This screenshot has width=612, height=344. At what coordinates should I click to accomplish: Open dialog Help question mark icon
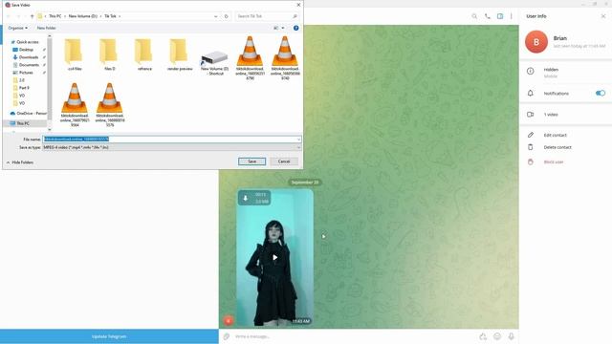295,28
